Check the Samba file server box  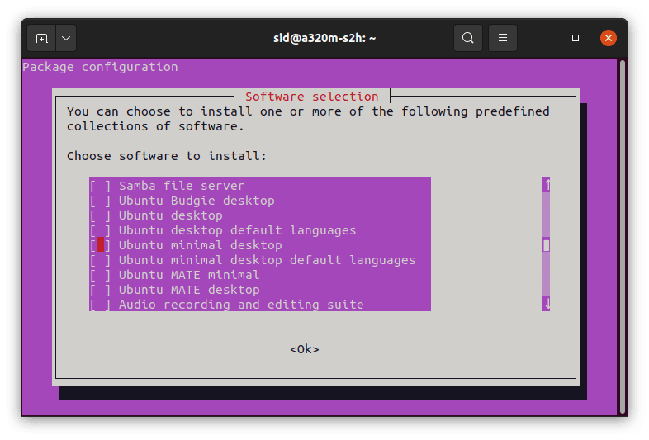click(x=100, y=186)
